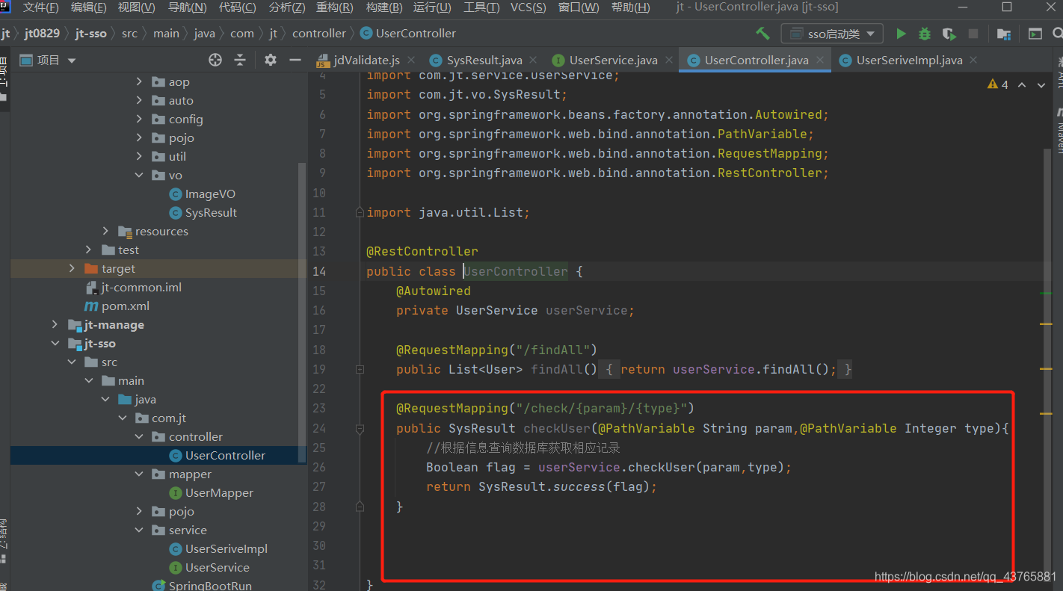Open the sso启动类 run configuration dropdown
Image resolution: width=1063 pixels, height=591 pixels.
(832, 34)
